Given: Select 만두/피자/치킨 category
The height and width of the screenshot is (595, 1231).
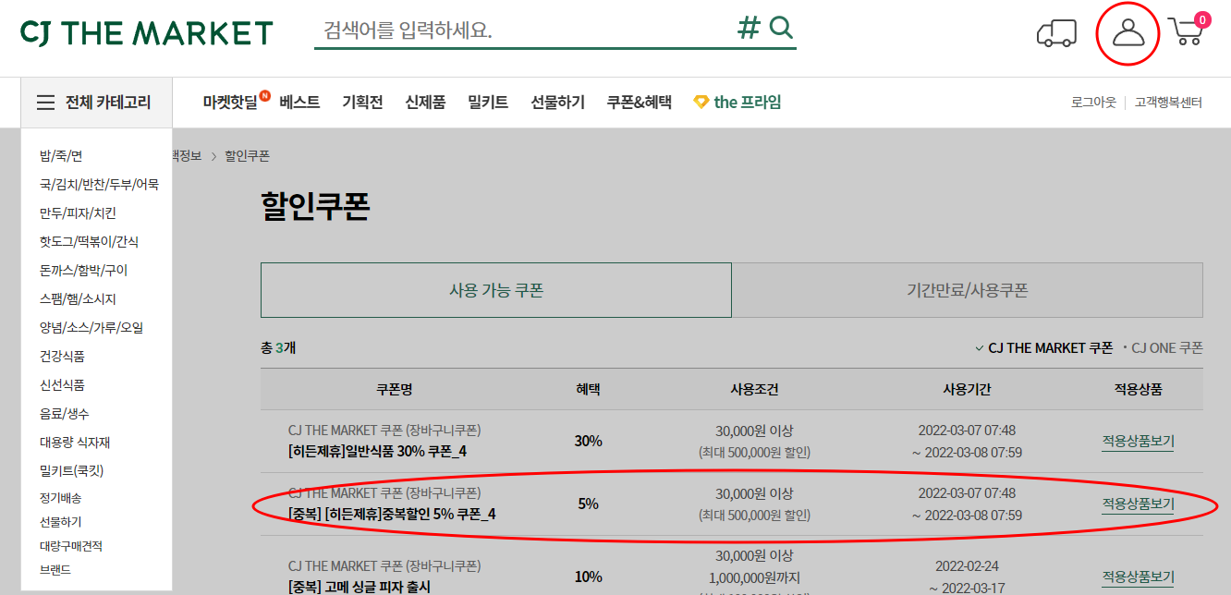Looking at the screenshot, I should 78,213.
